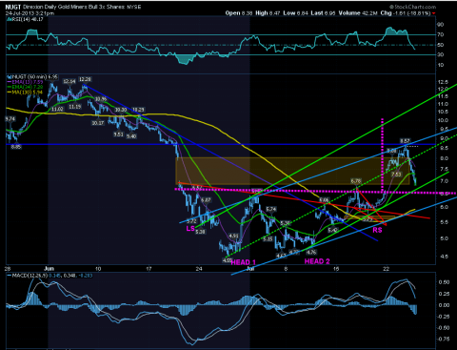Click the 12.04 price label
The width and height of the screenshot is (457, 350).
[70, 81]
